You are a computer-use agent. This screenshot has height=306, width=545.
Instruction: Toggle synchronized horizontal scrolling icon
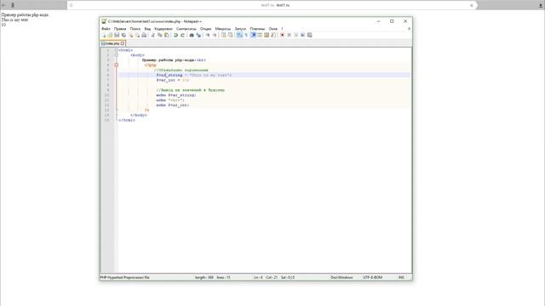coord(231,35)
